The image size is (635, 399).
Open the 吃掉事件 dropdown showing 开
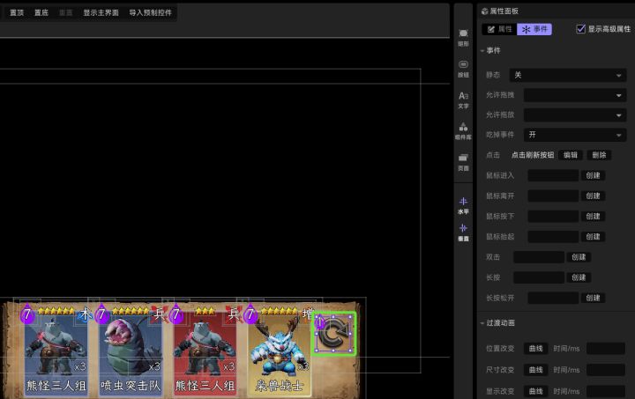click(x=575, y=135)
